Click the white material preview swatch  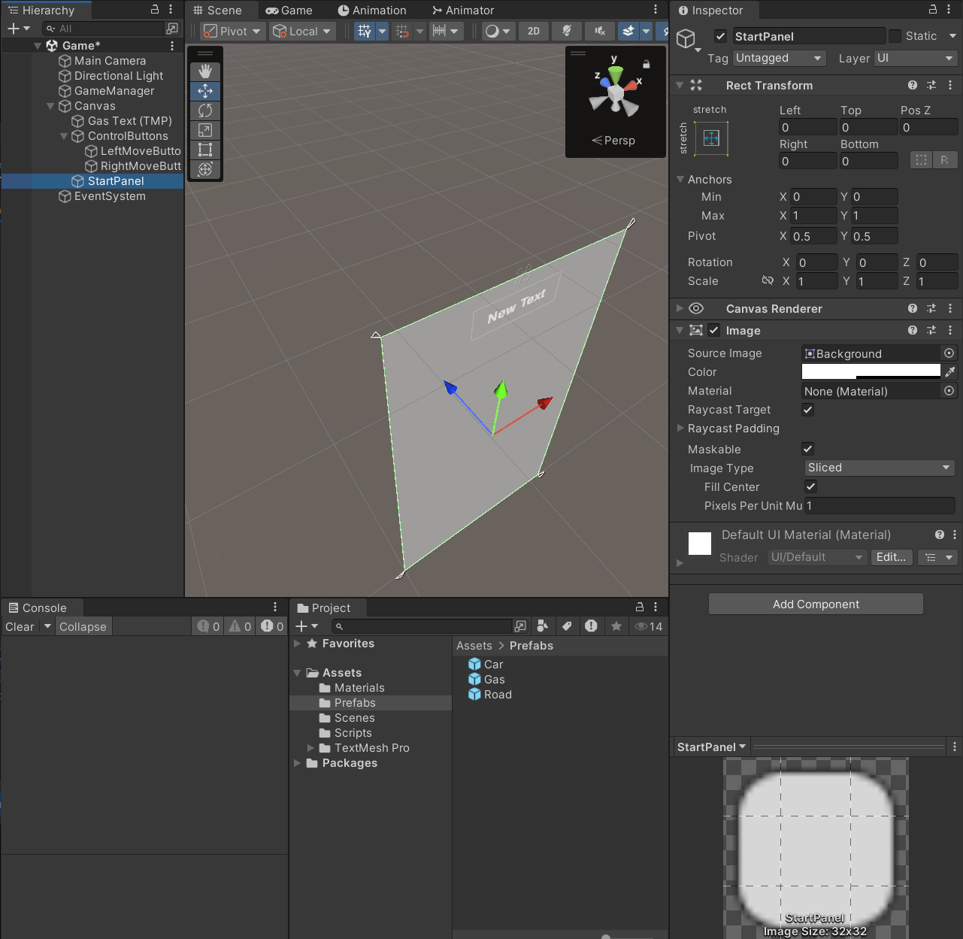tap(700, 543)
